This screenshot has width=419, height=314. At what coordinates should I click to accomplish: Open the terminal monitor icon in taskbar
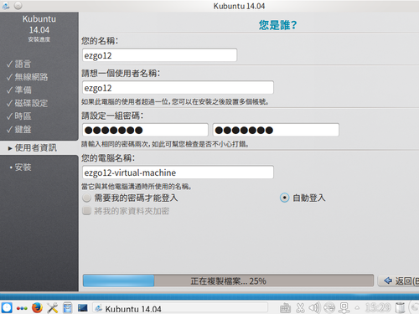[83, 308]
